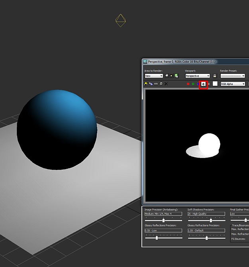This screenshot has width=249, height=267.
Task: Toggle the green channel display
Action: point(193,84)
